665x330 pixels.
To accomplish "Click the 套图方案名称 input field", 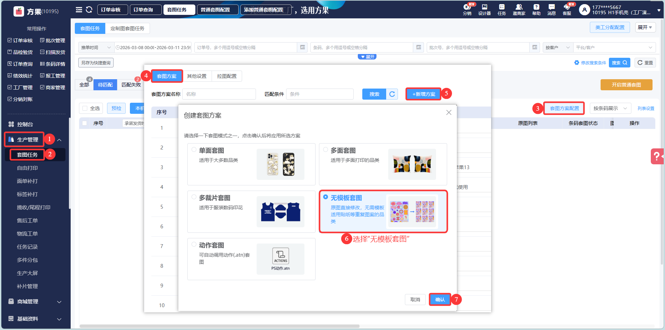I will [219, 94].
